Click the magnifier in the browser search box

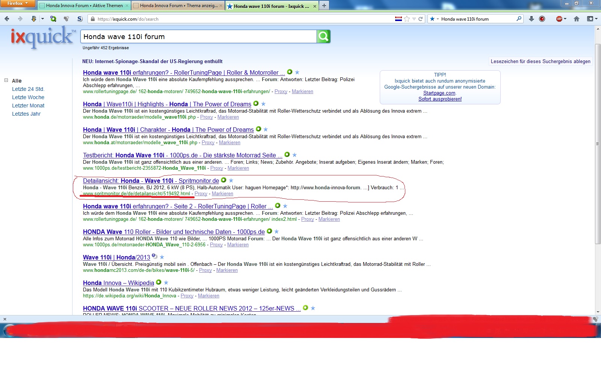point(519,19)
